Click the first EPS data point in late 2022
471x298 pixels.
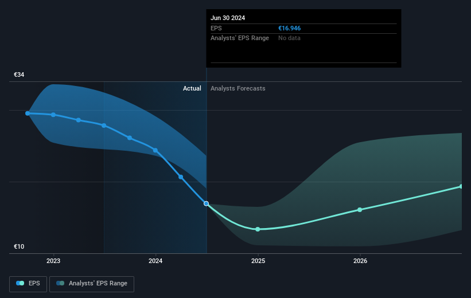coord(28,113)
